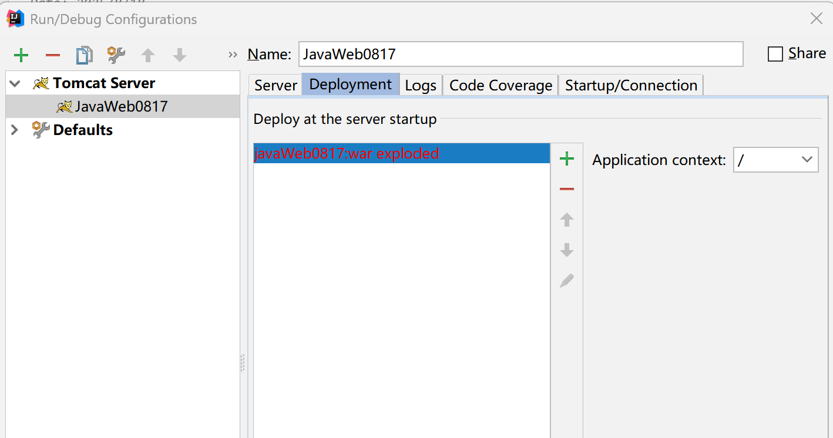Add new configuration with green plus
833x438 pixels.
tap(21, 55)
